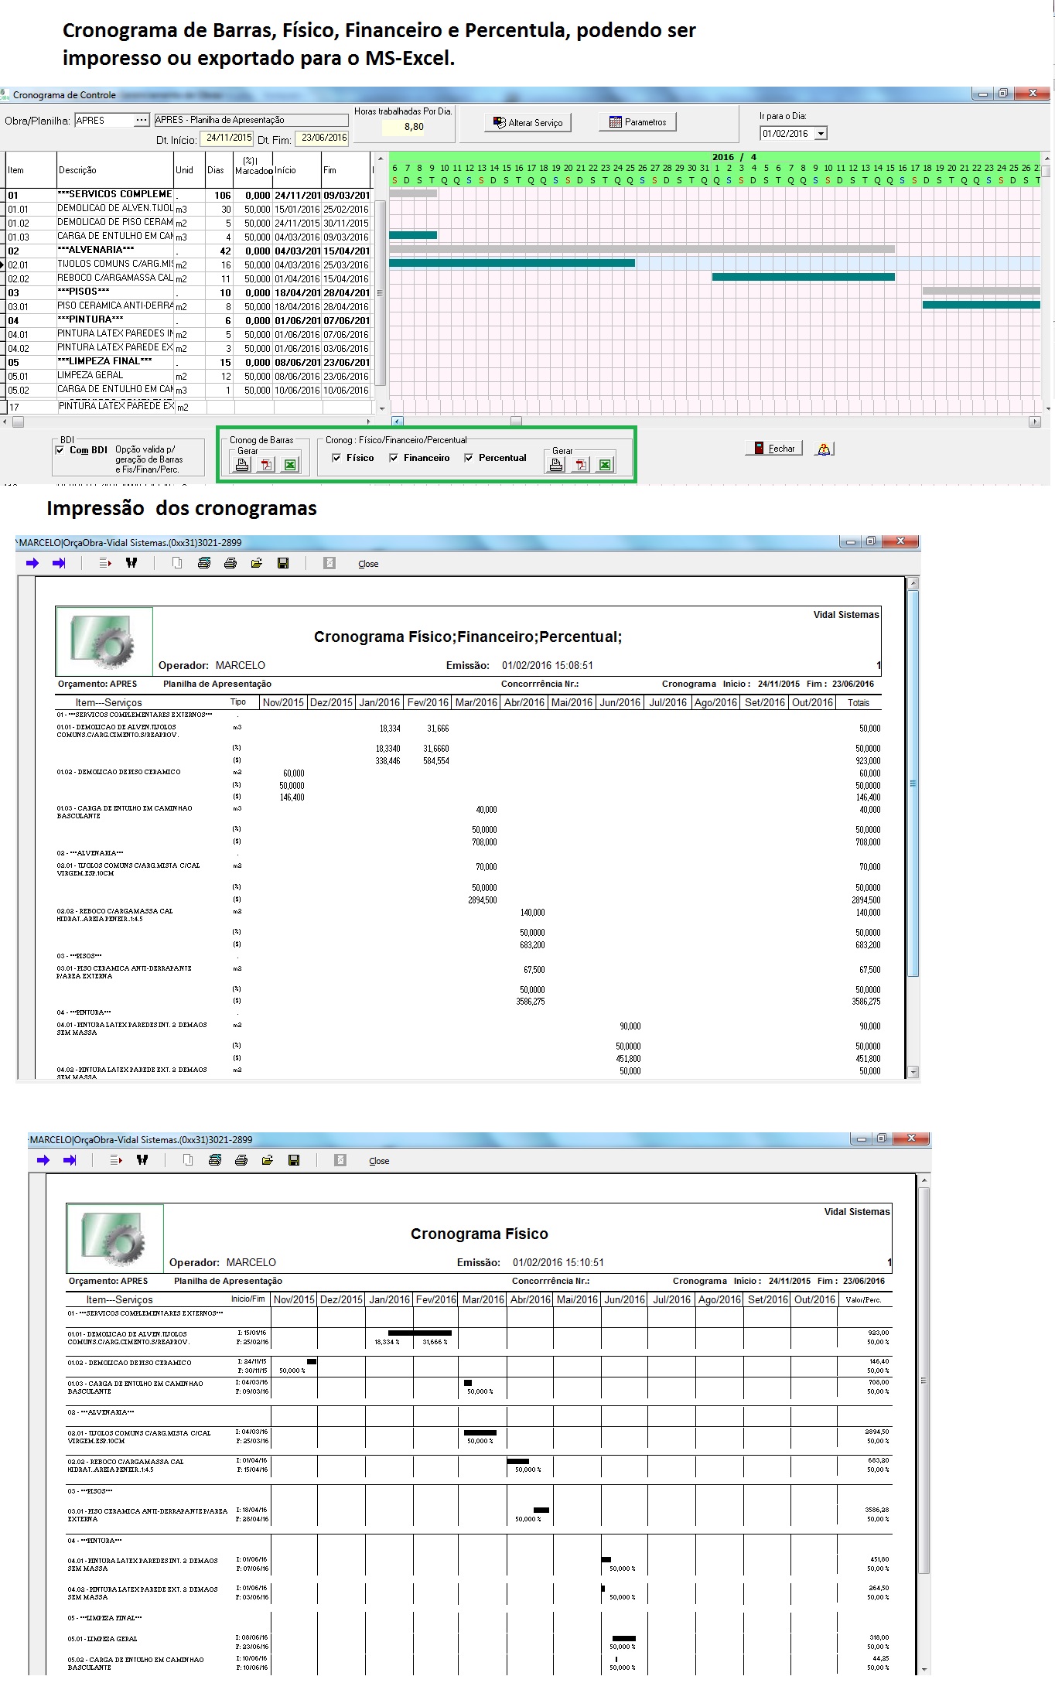
Task: Expand the Ir para o Dia date dropdown
Action: [821, 134]
